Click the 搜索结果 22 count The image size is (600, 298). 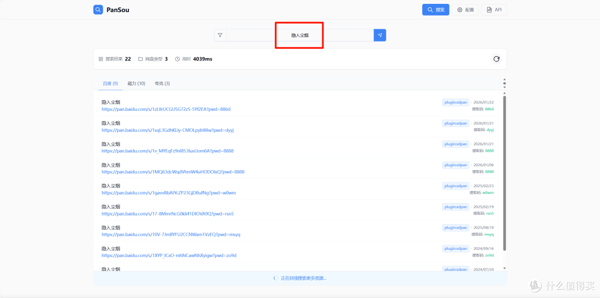tap(115, 59)
